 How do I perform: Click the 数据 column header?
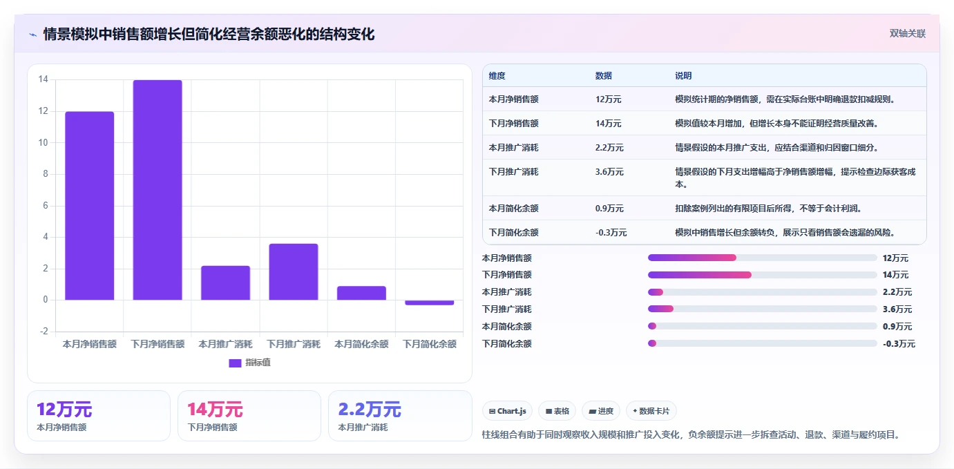603,76
